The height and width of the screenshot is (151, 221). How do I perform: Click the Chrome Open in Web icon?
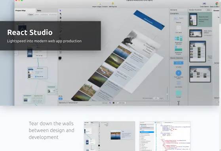coord(217,4)
